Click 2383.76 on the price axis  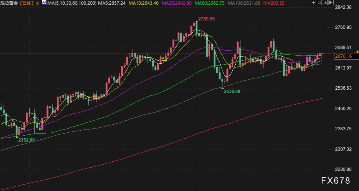343,129
